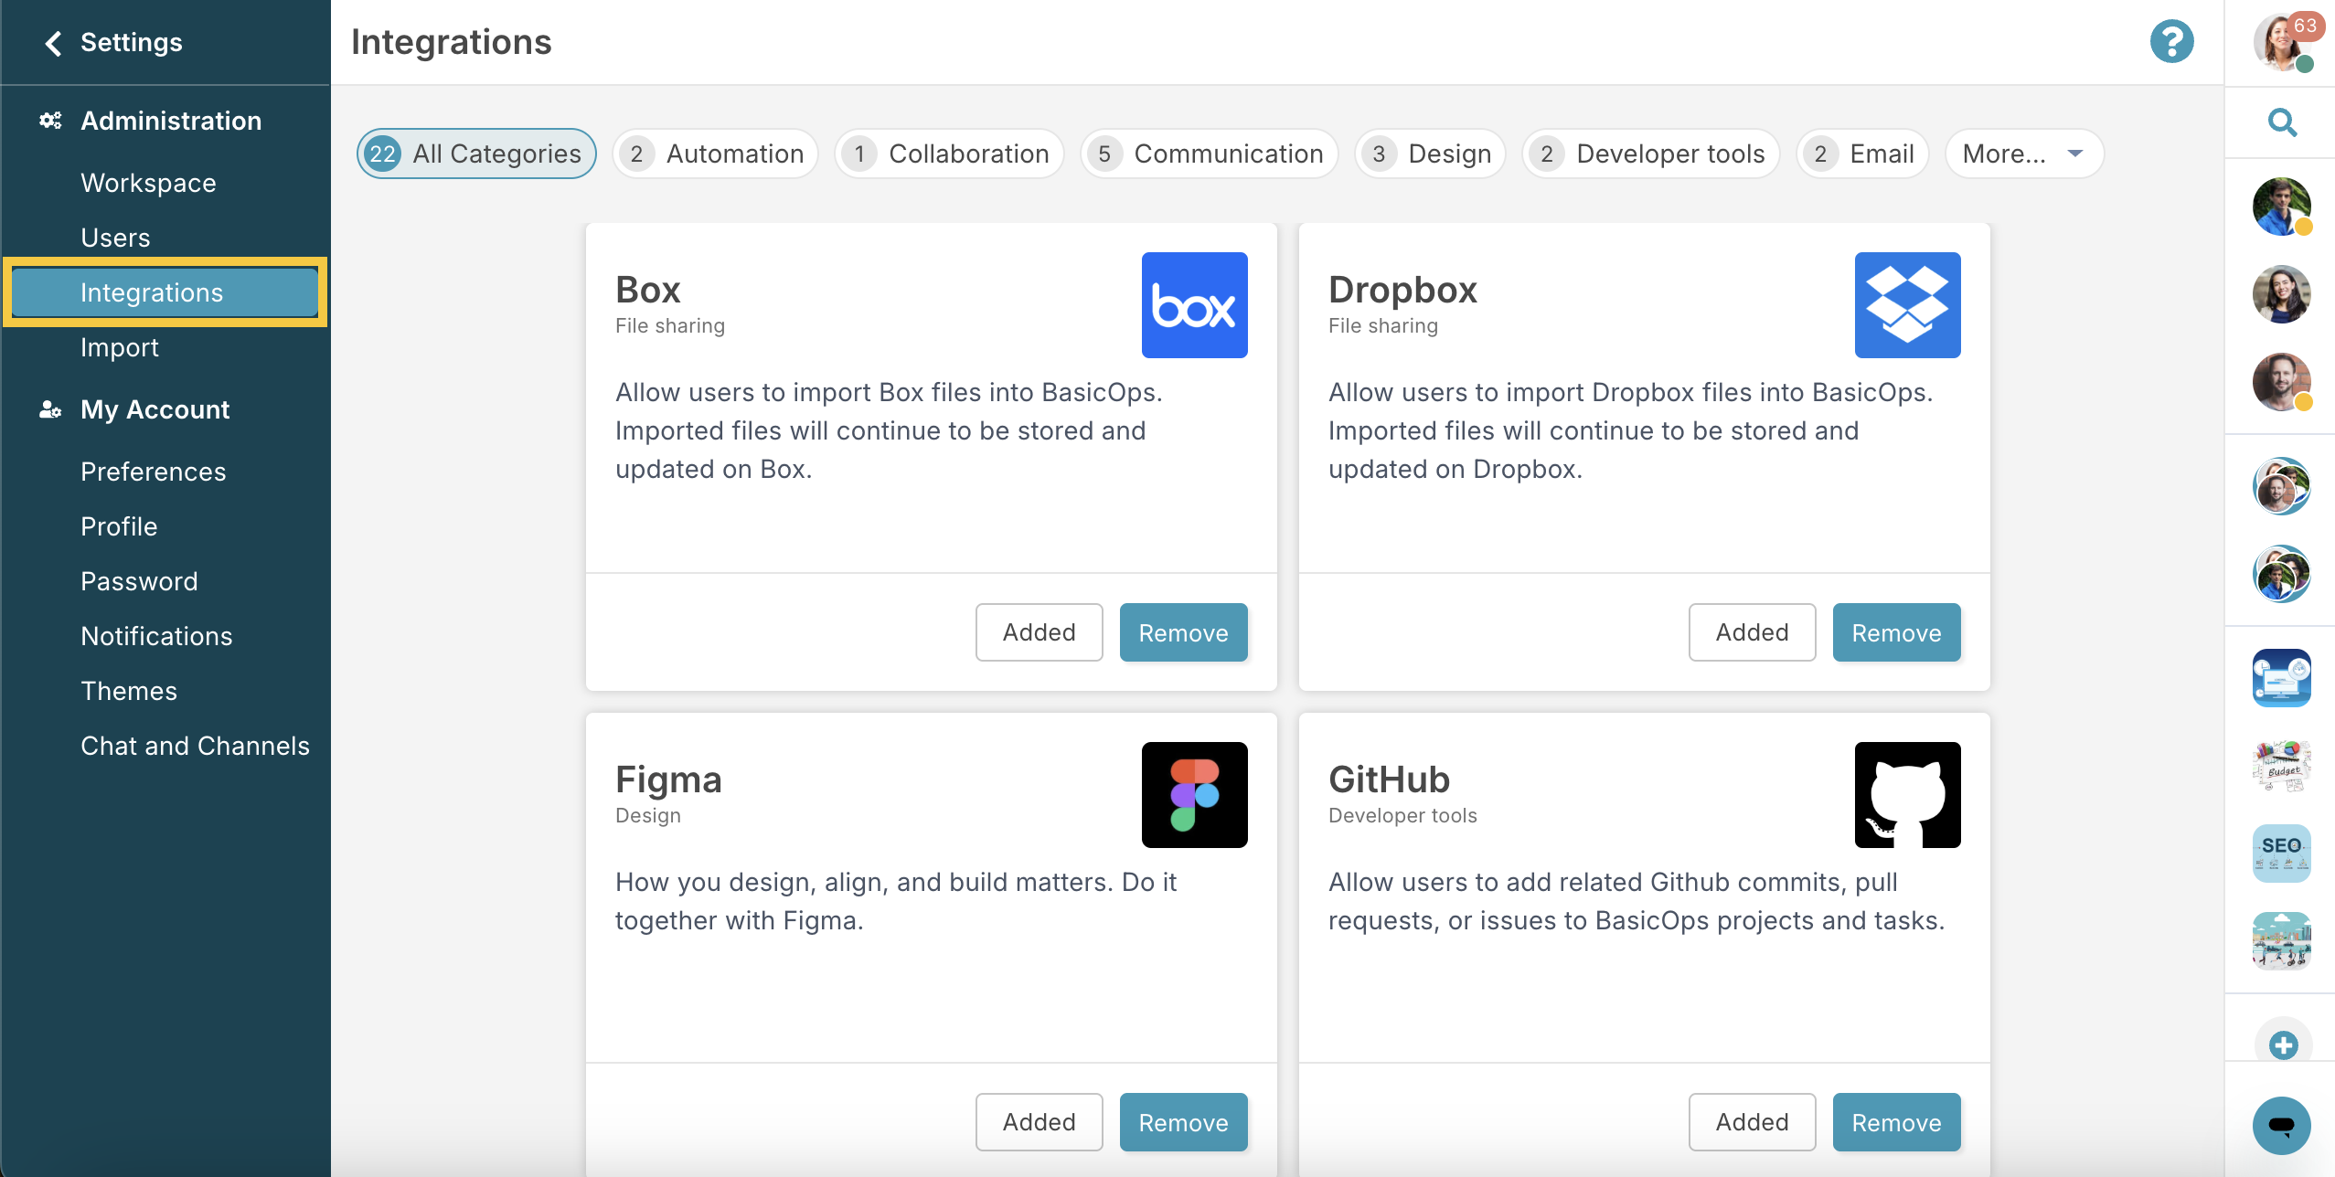Click the Box logo icon

(1194, 305)
